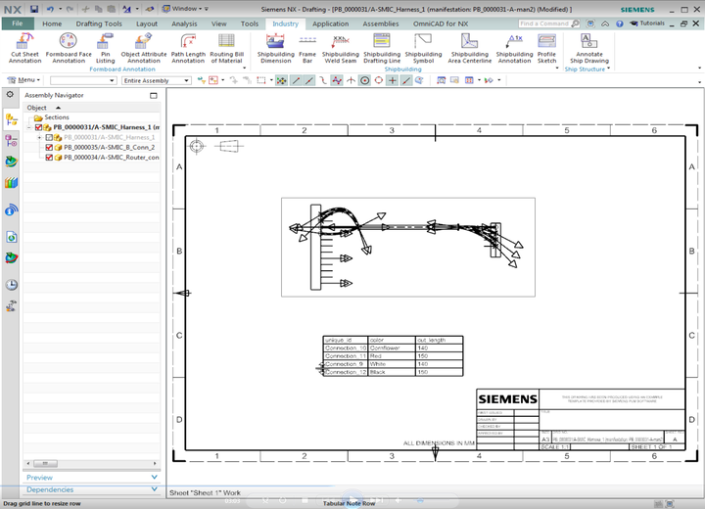This screenshot has width=705, height=509.
Task: Toggle the snap midpoint option
Action: [309, 80]
